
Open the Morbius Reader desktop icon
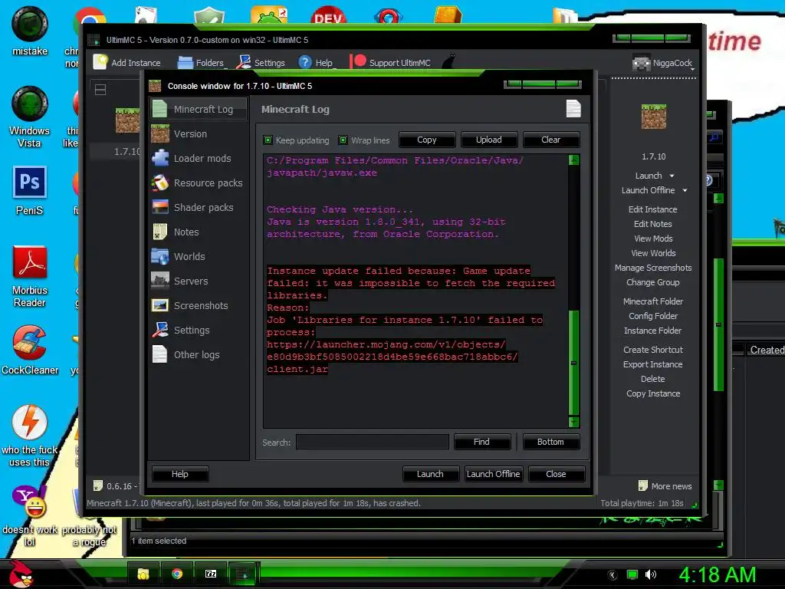pyautogui.click(x=30, y=276)
